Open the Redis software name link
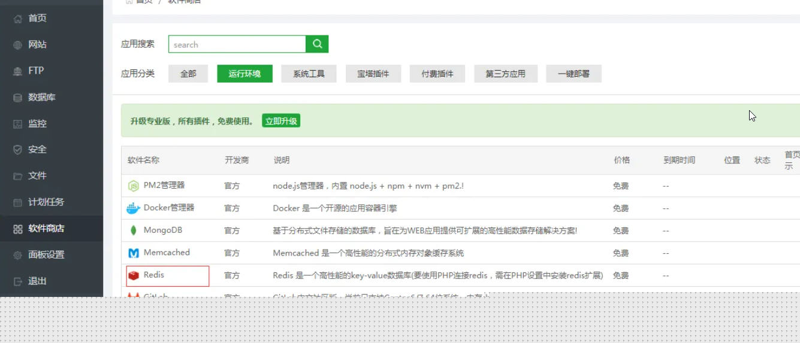Viewport: 800px width, 343px height. coord(154,275)
